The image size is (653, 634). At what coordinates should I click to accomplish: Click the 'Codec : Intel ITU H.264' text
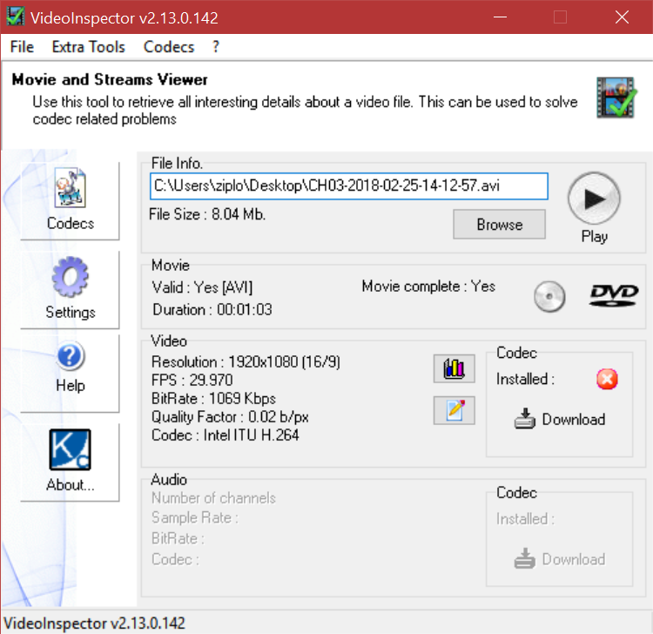pyautogui.click(x=226, y=435)
